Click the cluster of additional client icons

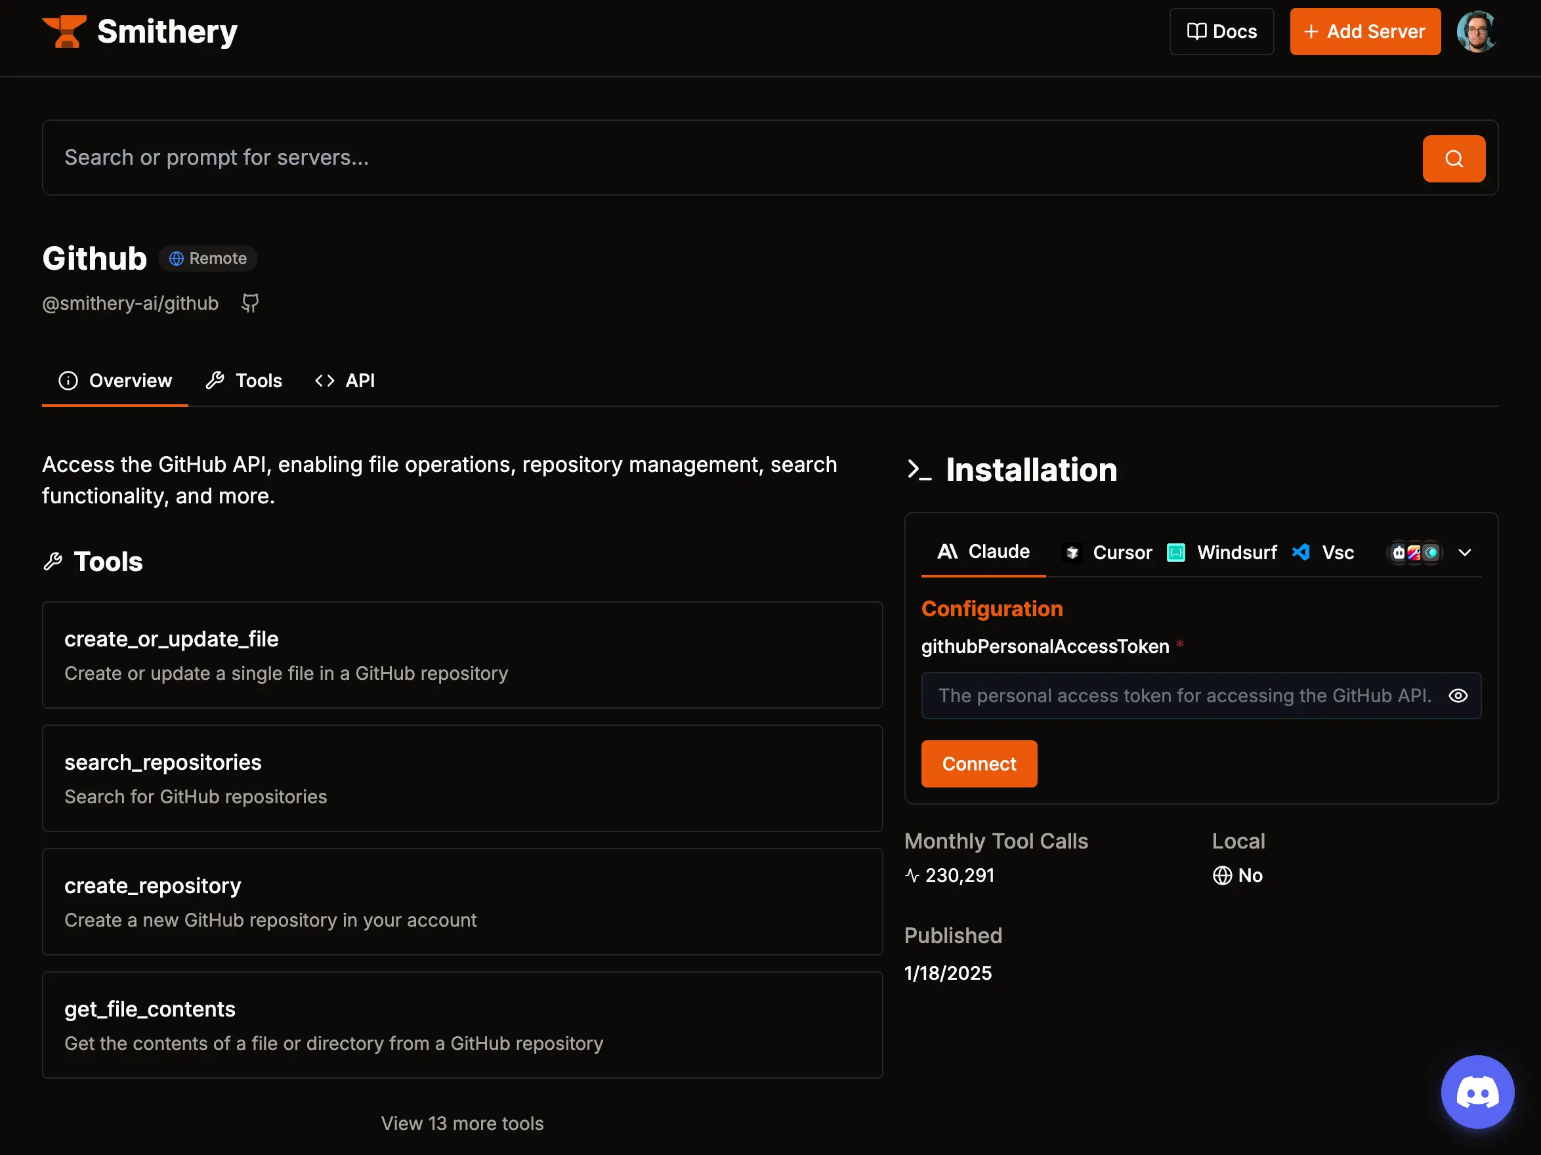coord(1414,553)
